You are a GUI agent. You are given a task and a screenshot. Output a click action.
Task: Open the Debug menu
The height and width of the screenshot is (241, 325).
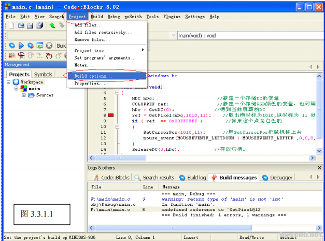(114, 17)
